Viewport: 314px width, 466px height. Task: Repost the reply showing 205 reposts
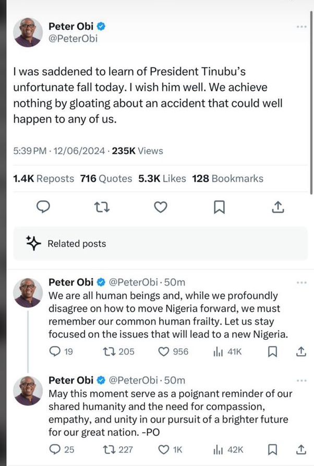118,351
